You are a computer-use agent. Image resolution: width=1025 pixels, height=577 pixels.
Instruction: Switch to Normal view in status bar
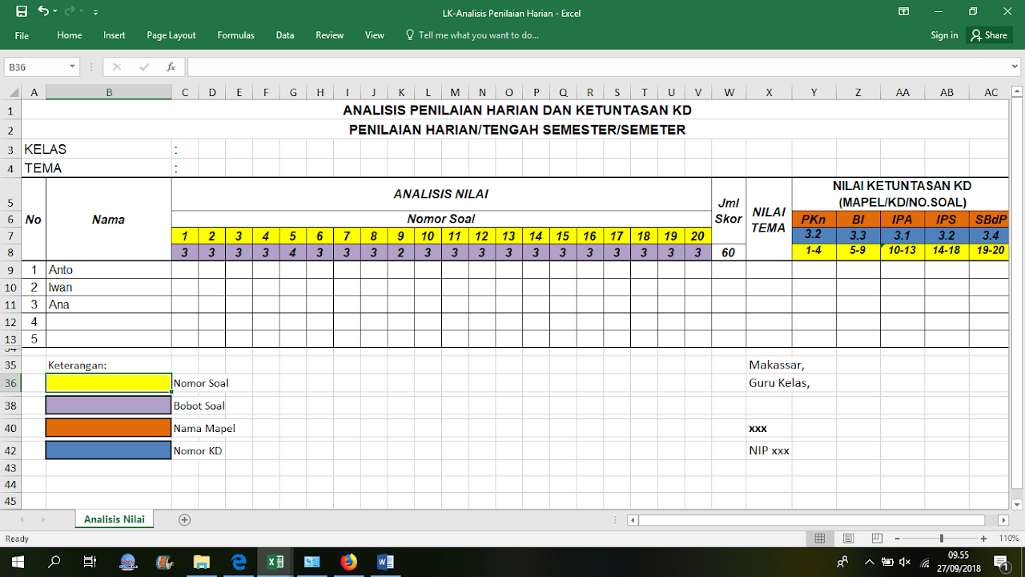coord(820,539)
